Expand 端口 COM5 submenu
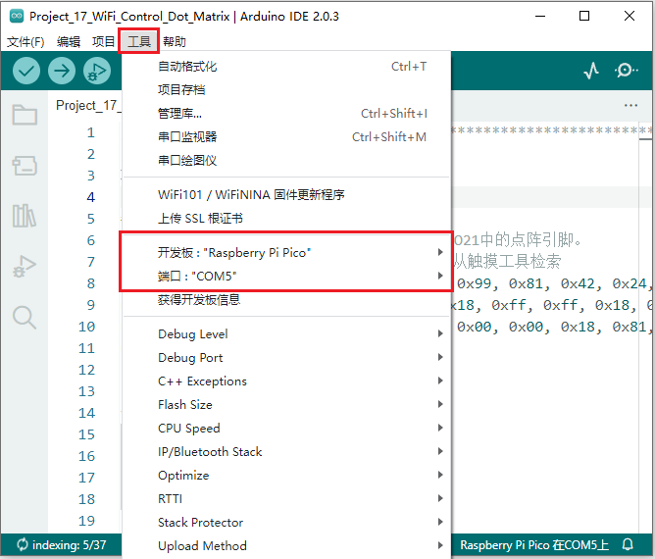Image resolution: width=655 pixels, height=559 pixels. point(286,277)
